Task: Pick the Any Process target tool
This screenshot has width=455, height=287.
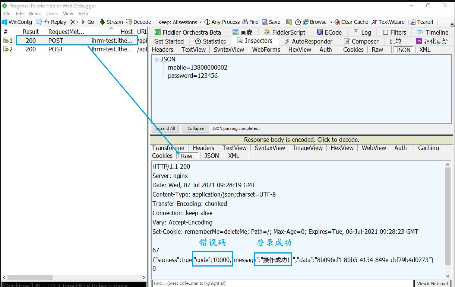Action: tap(222, 22)
